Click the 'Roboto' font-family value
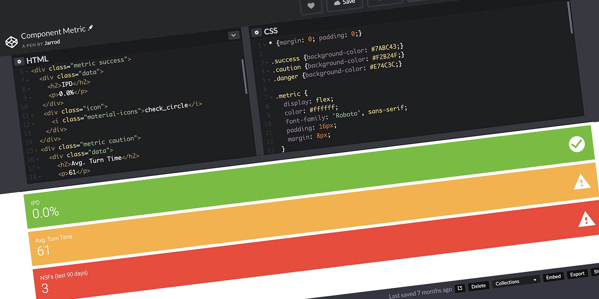599x299 pixels. tap(346, 114)
